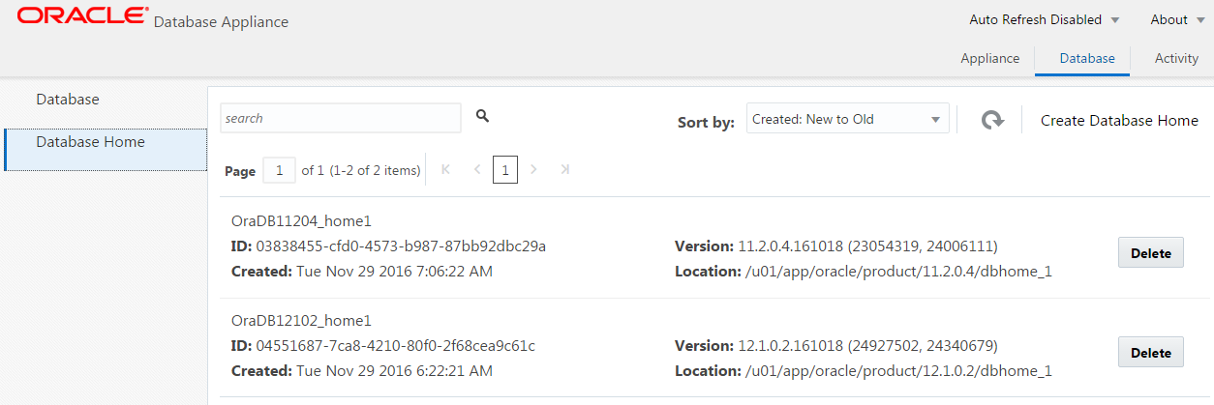This screenshot has width=1214, height=405.
Task: Click the OraDB12102_home1 name
Action: pyautogui.click(x=301, y=320)
